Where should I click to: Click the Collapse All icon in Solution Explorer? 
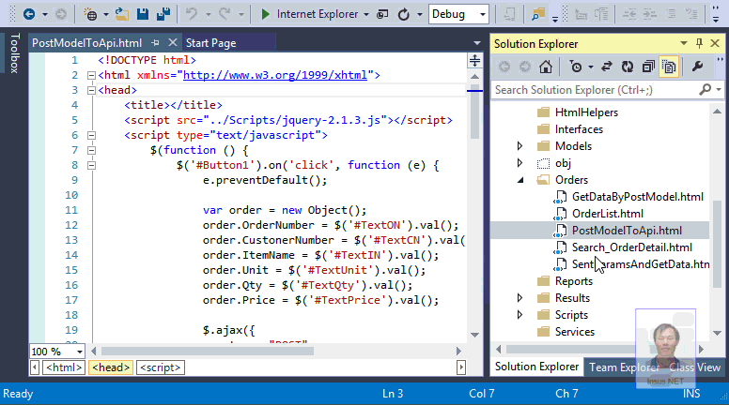[x=648, y=67]
